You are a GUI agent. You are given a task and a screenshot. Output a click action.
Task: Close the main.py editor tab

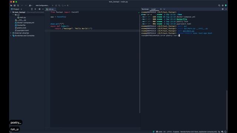(x=55, y=9)
